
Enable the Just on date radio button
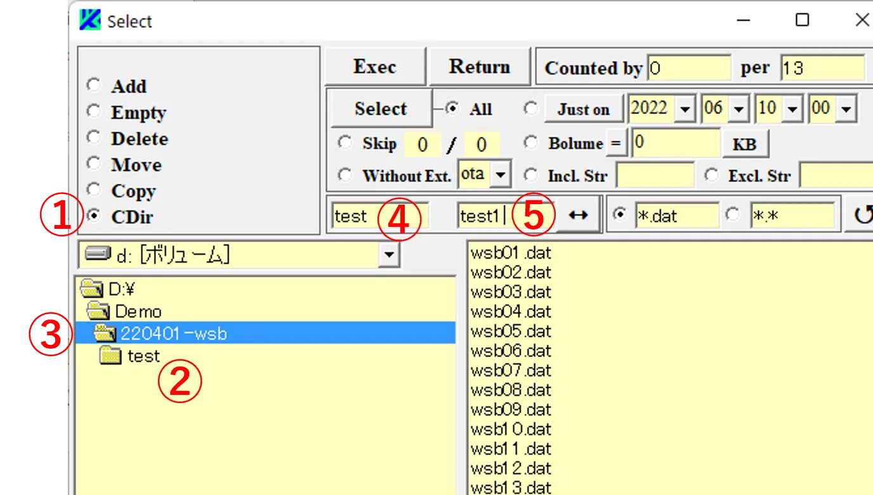531,108
